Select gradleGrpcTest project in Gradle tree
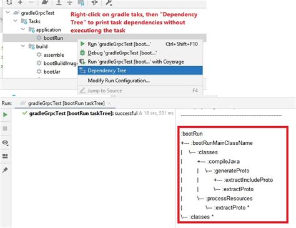The width and height of the screenshot is (296, 228). (37, 13)
